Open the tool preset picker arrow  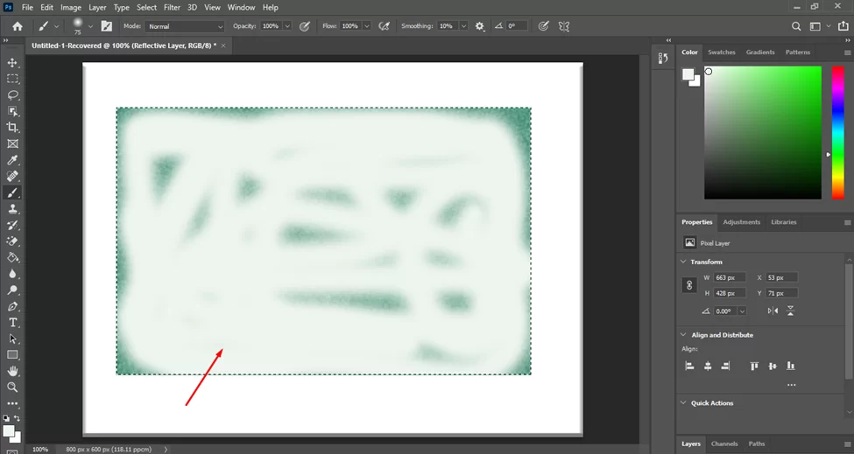[56, 26]
